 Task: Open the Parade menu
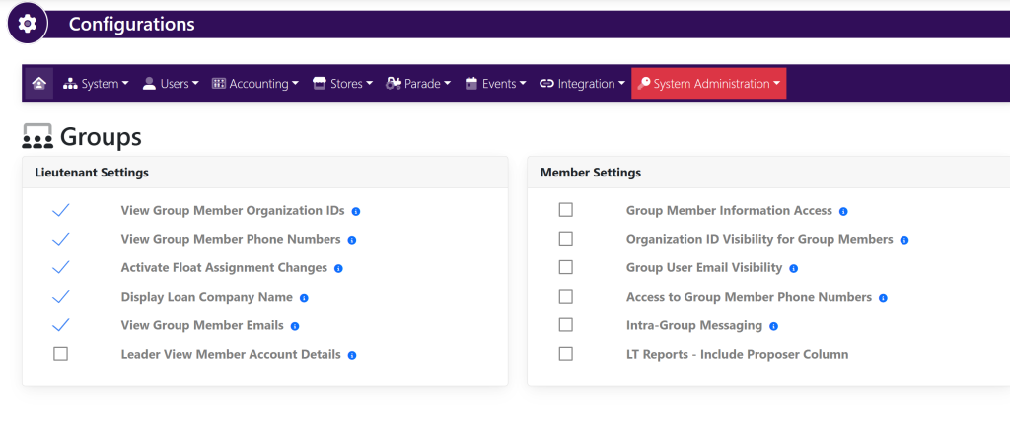point(418,84)
